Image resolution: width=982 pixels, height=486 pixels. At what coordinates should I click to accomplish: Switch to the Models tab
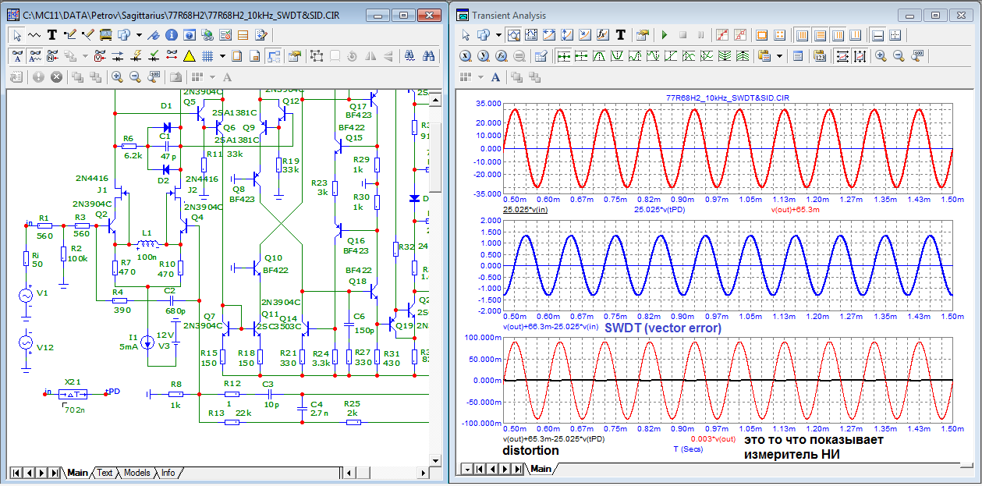137,473
